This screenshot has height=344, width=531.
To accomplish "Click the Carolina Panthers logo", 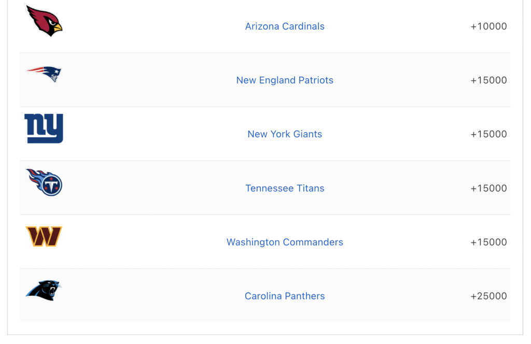I will click(x=44, y=290).
